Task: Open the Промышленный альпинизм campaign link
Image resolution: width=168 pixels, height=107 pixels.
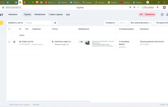Action: pos(152,41)
